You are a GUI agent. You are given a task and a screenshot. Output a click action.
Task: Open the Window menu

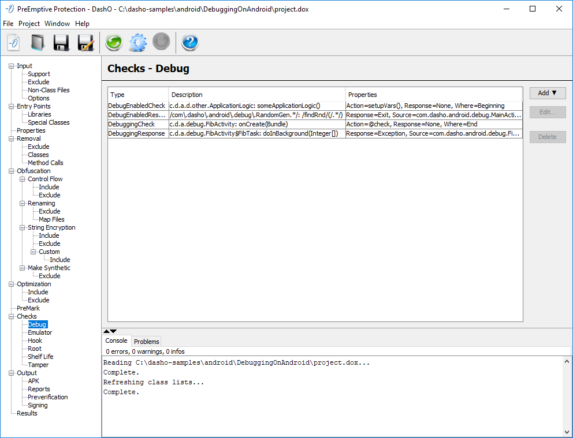click(x=57, y=24)
